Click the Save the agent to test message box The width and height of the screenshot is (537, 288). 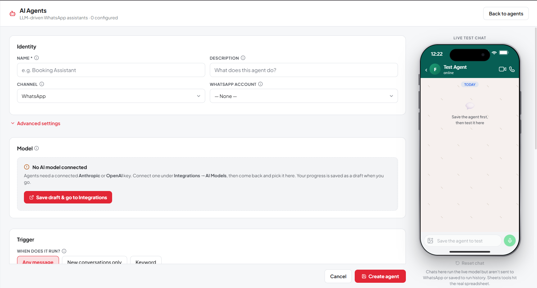tap(463, 241)
